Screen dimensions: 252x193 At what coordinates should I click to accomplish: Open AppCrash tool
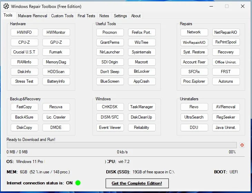[x=142, y=81]
